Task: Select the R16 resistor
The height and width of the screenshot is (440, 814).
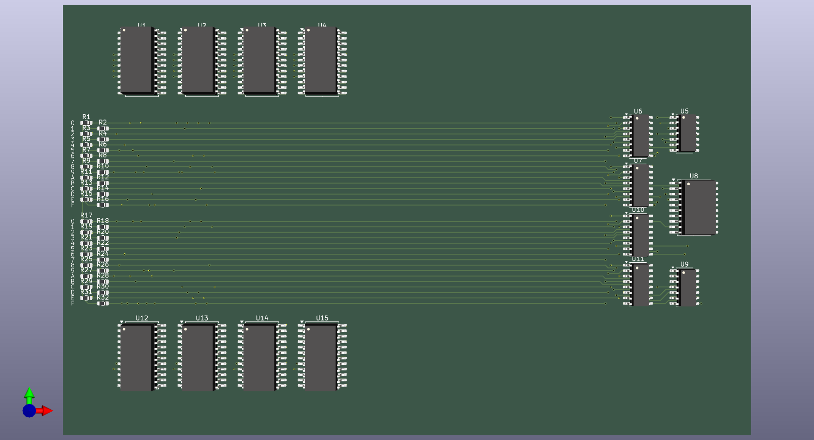Action: tap(103, 205)
